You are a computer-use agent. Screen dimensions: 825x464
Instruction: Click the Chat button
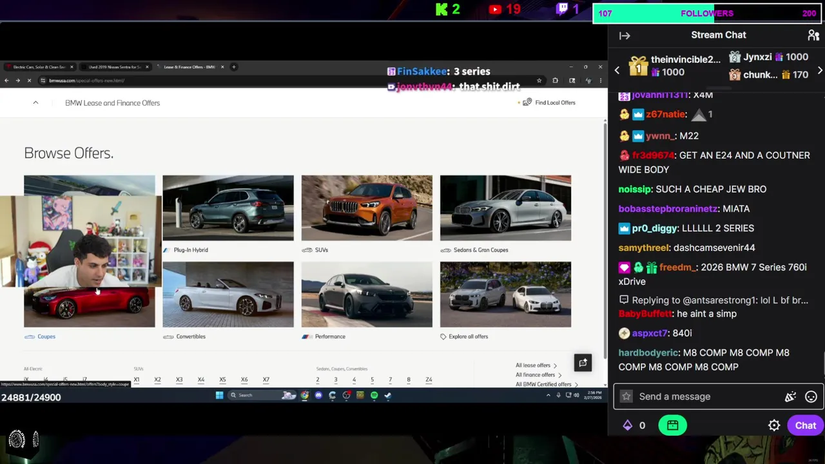[x=805, y=425]
